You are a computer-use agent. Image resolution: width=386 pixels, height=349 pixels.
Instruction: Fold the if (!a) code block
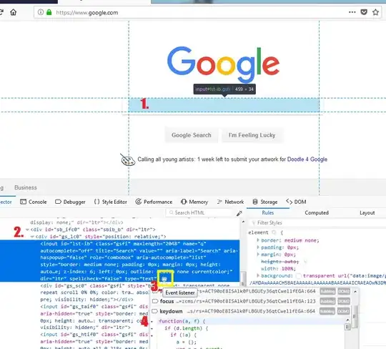(152, 335)
